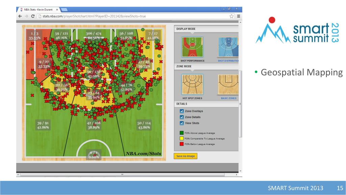This screenshot has width=346, height=195.
Task: Click the 17 / 43 zone label
Action: point(144,64)
